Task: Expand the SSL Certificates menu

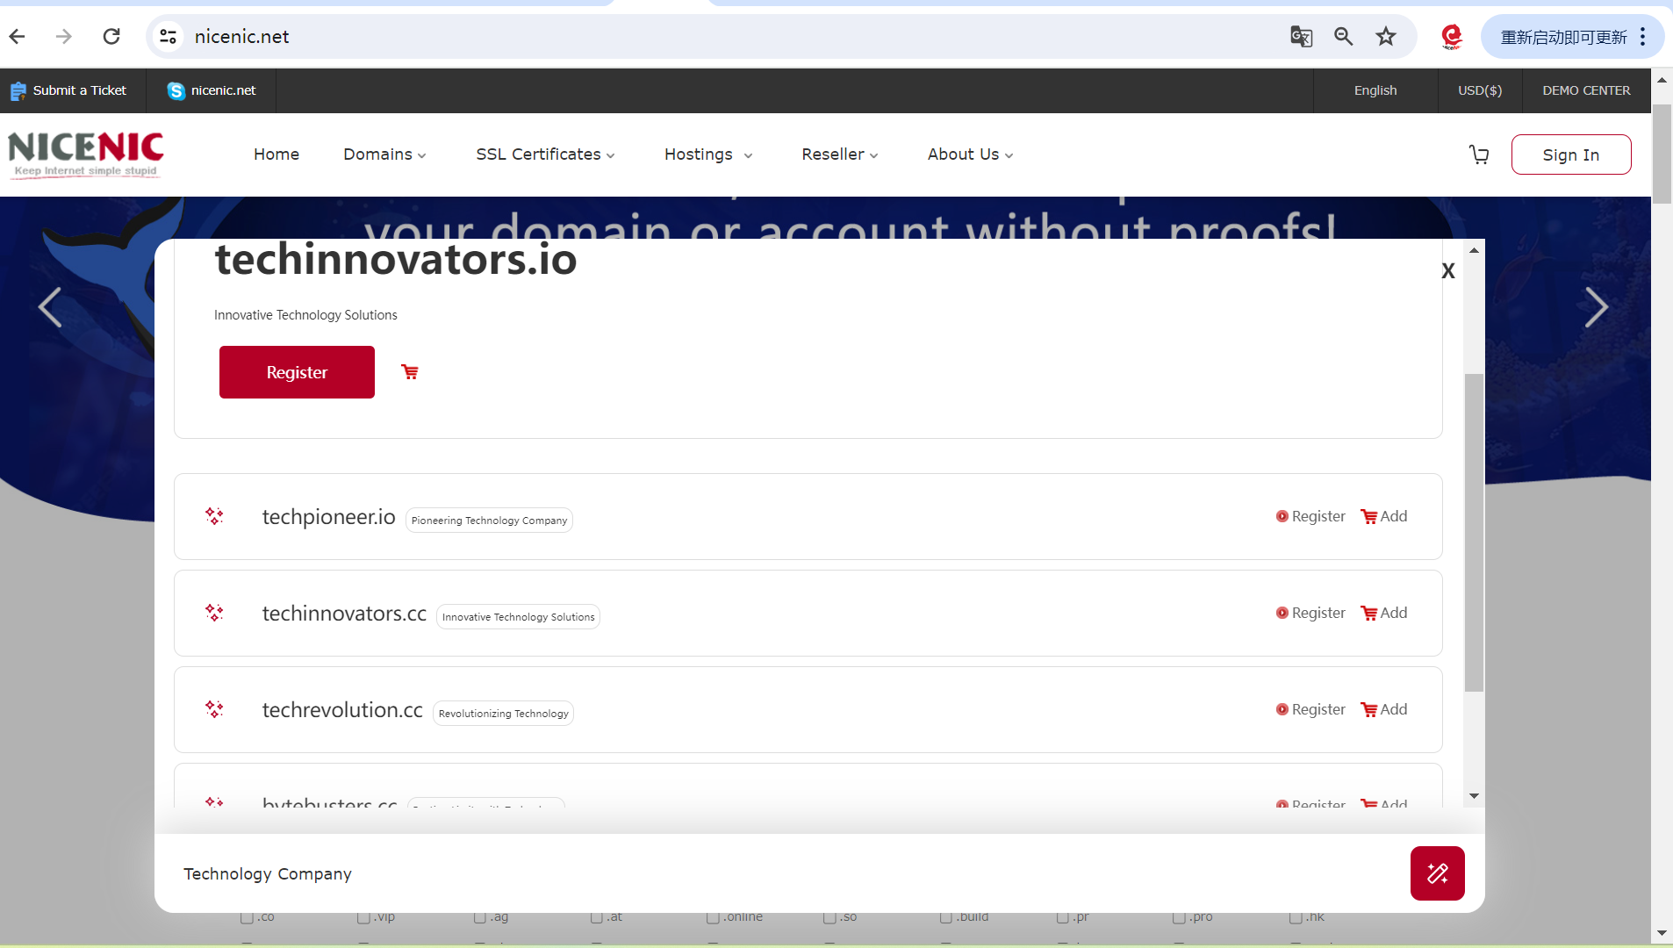Action: [x=545, y=154]
